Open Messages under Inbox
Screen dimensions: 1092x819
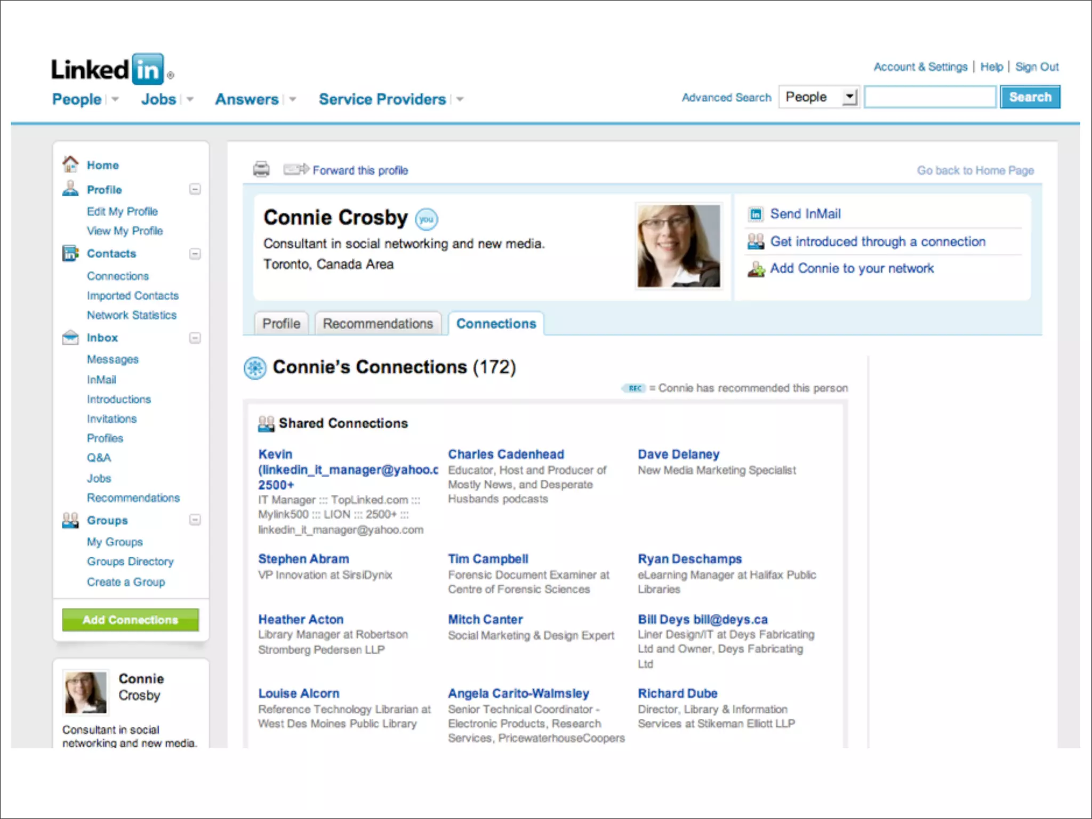pos(113,359)
